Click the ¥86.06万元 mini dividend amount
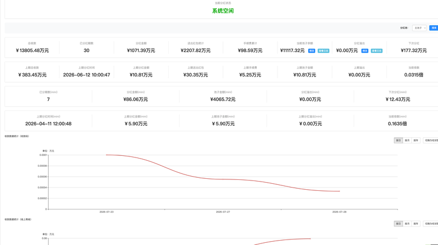This screenshot has width=438, height=245. (135, 100)
